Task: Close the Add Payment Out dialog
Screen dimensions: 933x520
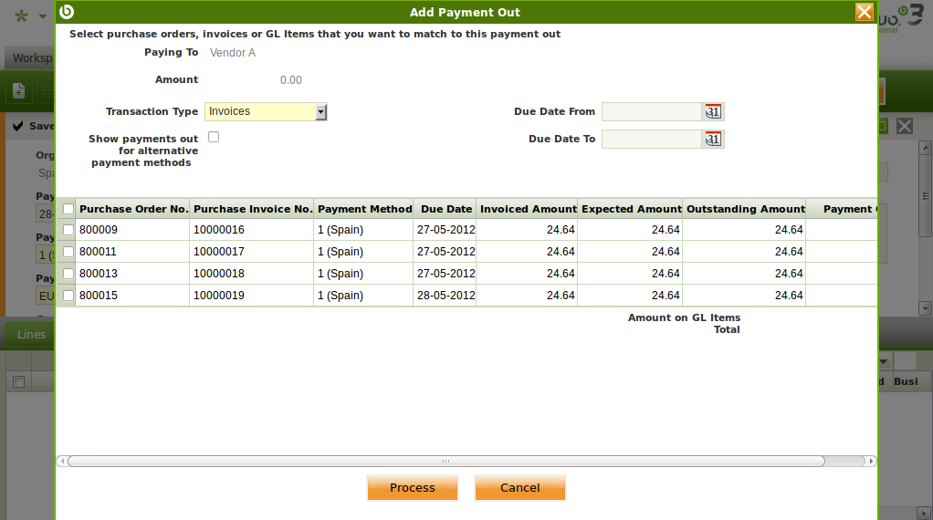Action: coord(864,12)
